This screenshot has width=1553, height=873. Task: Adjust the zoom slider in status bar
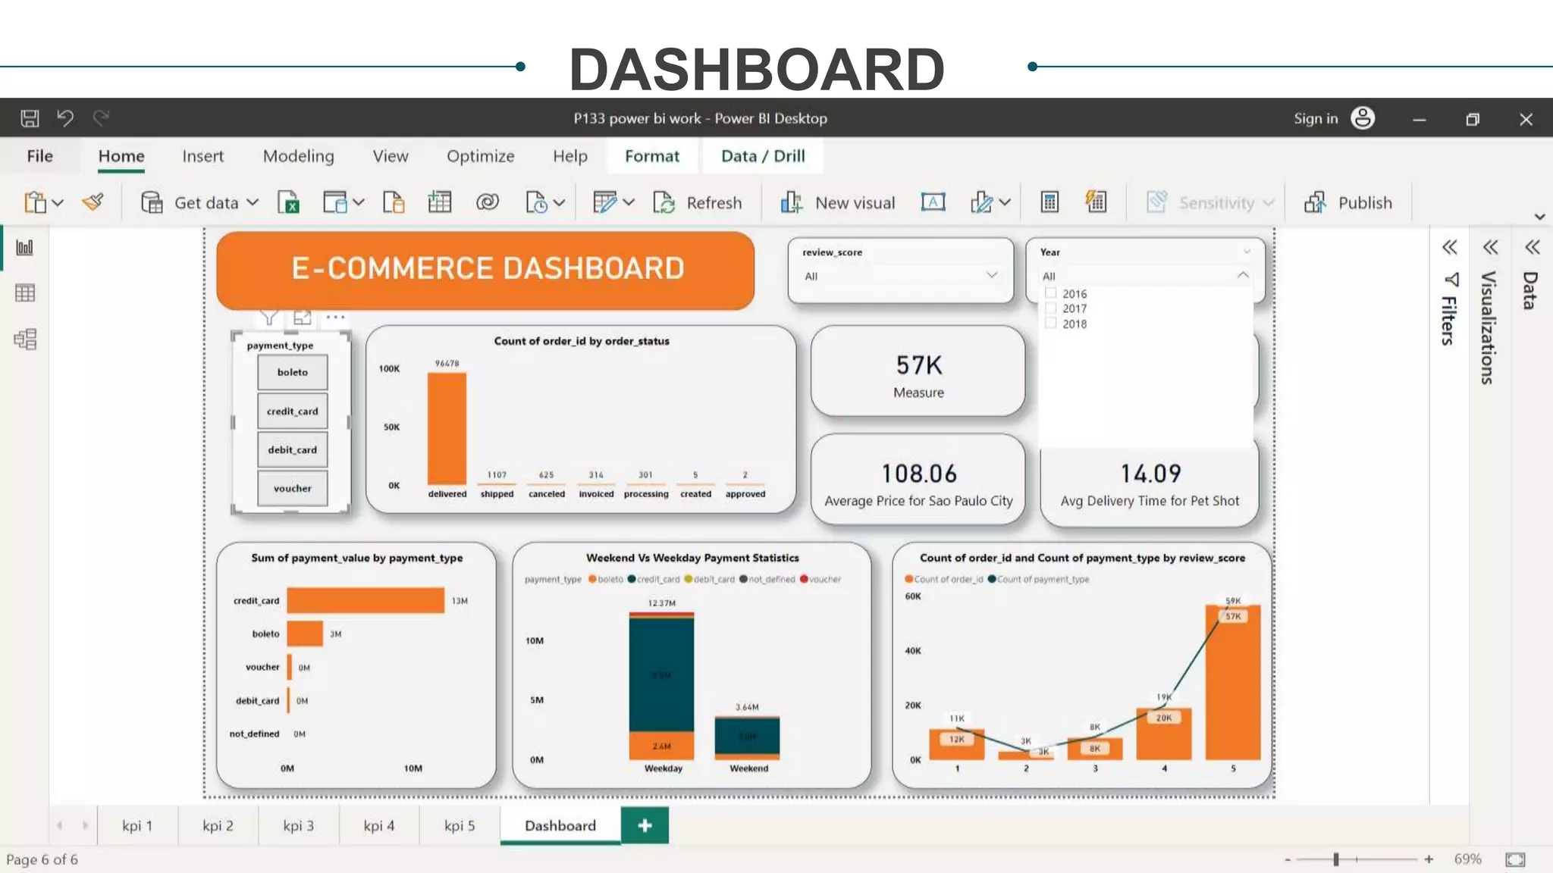[1336, 859]
